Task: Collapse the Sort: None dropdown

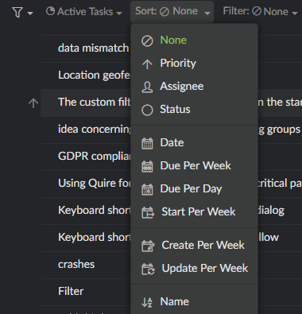Action: 172,11
